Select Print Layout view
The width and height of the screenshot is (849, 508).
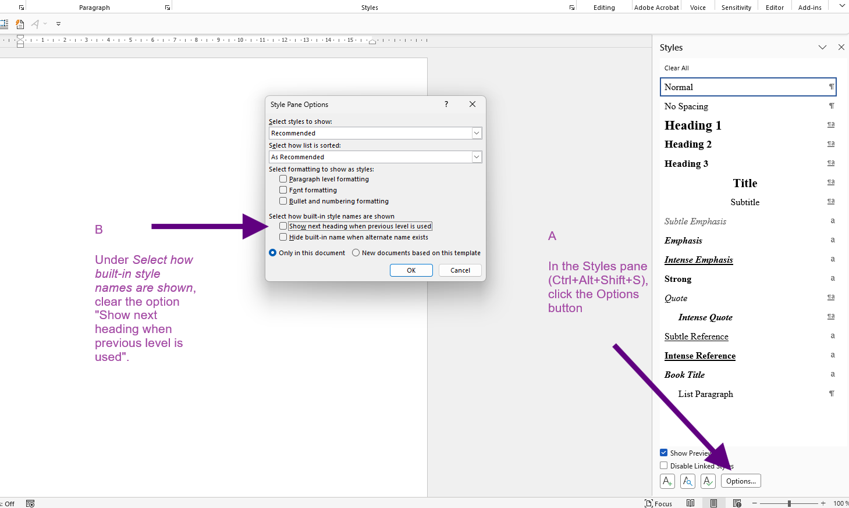tap(713, 503)
